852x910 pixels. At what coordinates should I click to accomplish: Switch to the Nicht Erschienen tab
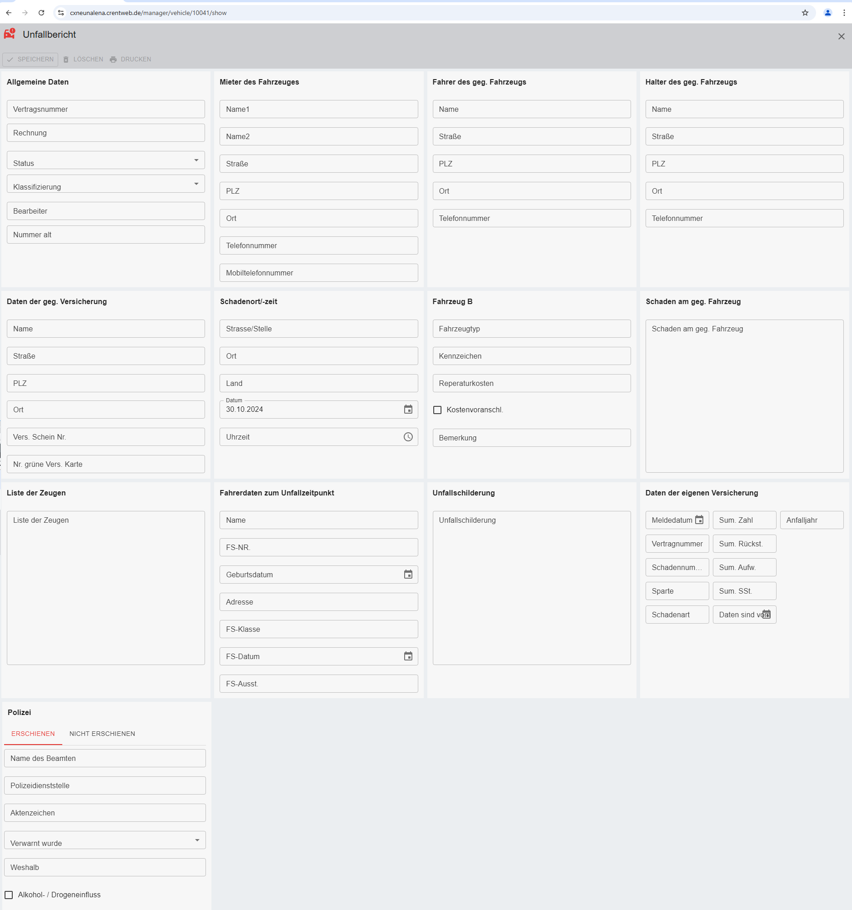pos(102,733)
